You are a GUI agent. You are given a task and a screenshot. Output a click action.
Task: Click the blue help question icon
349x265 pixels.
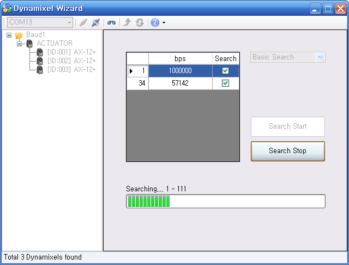tap(155, 22)
